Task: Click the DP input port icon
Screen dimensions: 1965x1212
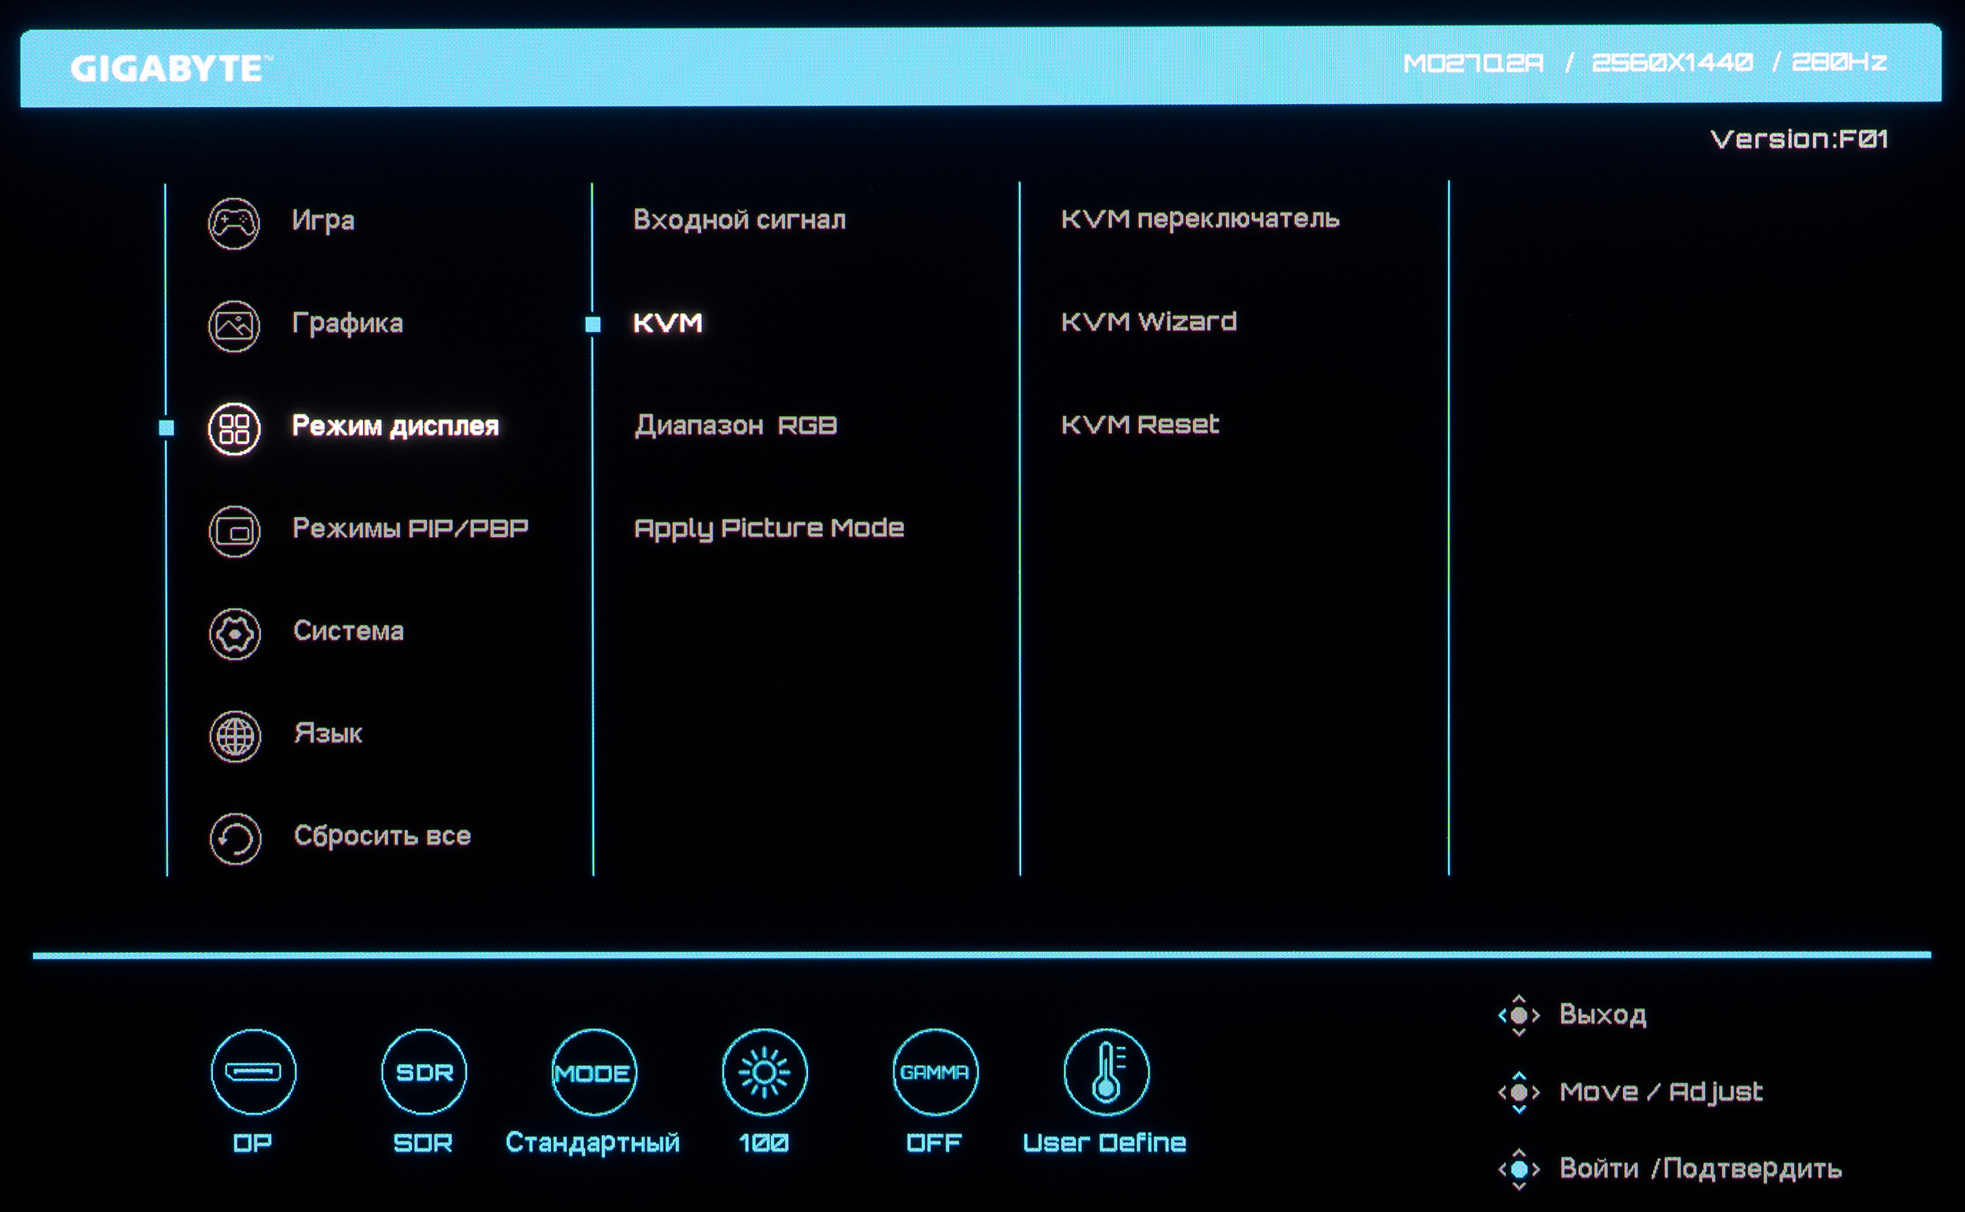Action: 253,1072
